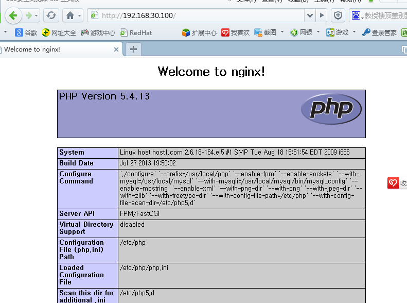Open the 游戏中心 bookmark
The width and height of the screenshot is (407, 303).
tap(98, 32)
